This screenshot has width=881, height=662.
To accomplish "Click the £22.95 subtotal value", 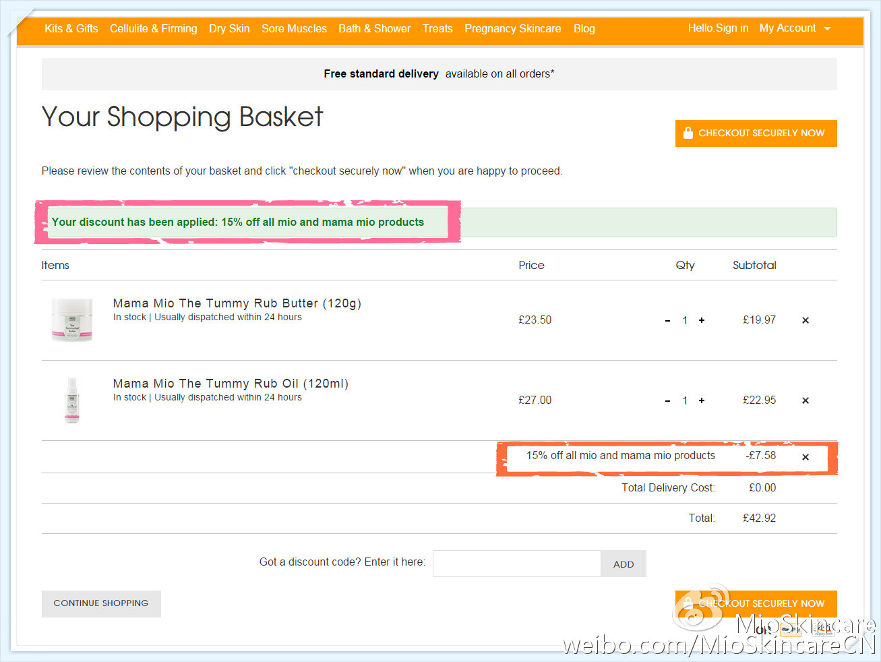I will pyautogui.click(x=760, y=400).
